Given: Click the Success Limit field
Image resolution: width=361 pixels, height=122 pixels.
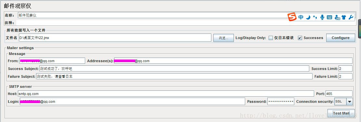Looking at the screenshot, I should 345,69.
